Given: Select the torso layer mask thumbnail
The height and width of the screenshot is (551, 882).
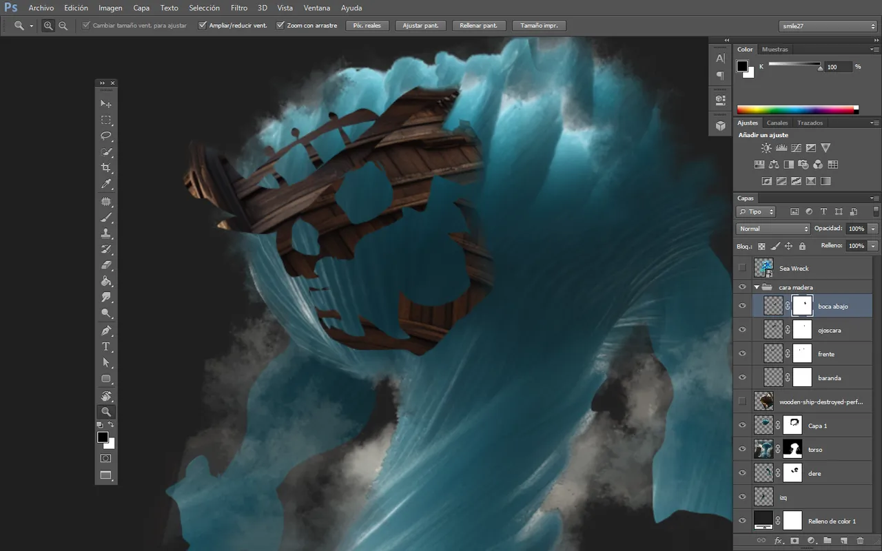Looking at the screenshot, I should (x=792, y=449).
